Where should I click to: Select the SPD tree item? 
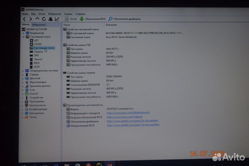tap(36, 56)
